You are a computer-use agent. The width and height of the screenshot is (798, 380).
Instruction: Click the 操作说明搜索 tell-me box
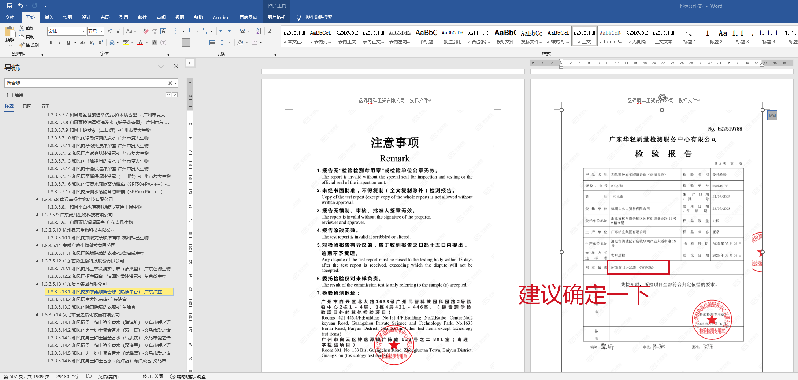pos(319,17)
